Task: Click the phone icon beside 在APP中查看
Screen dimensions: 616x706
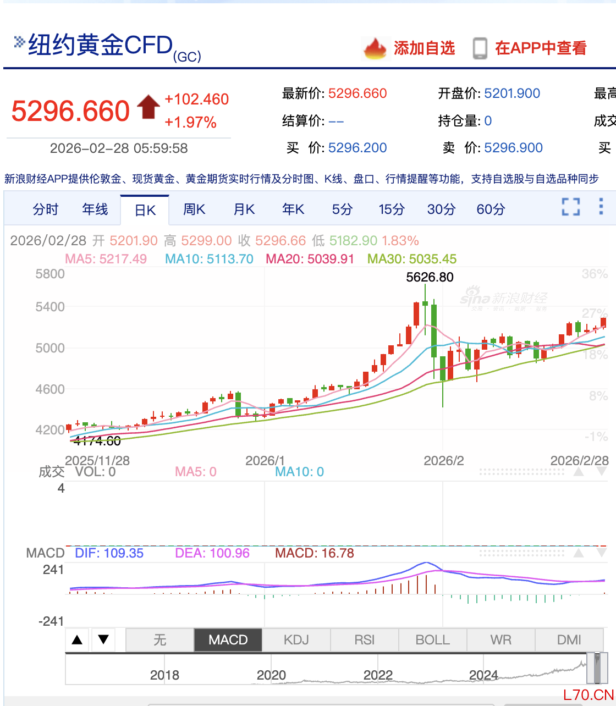Action: [x=481, y=48]
